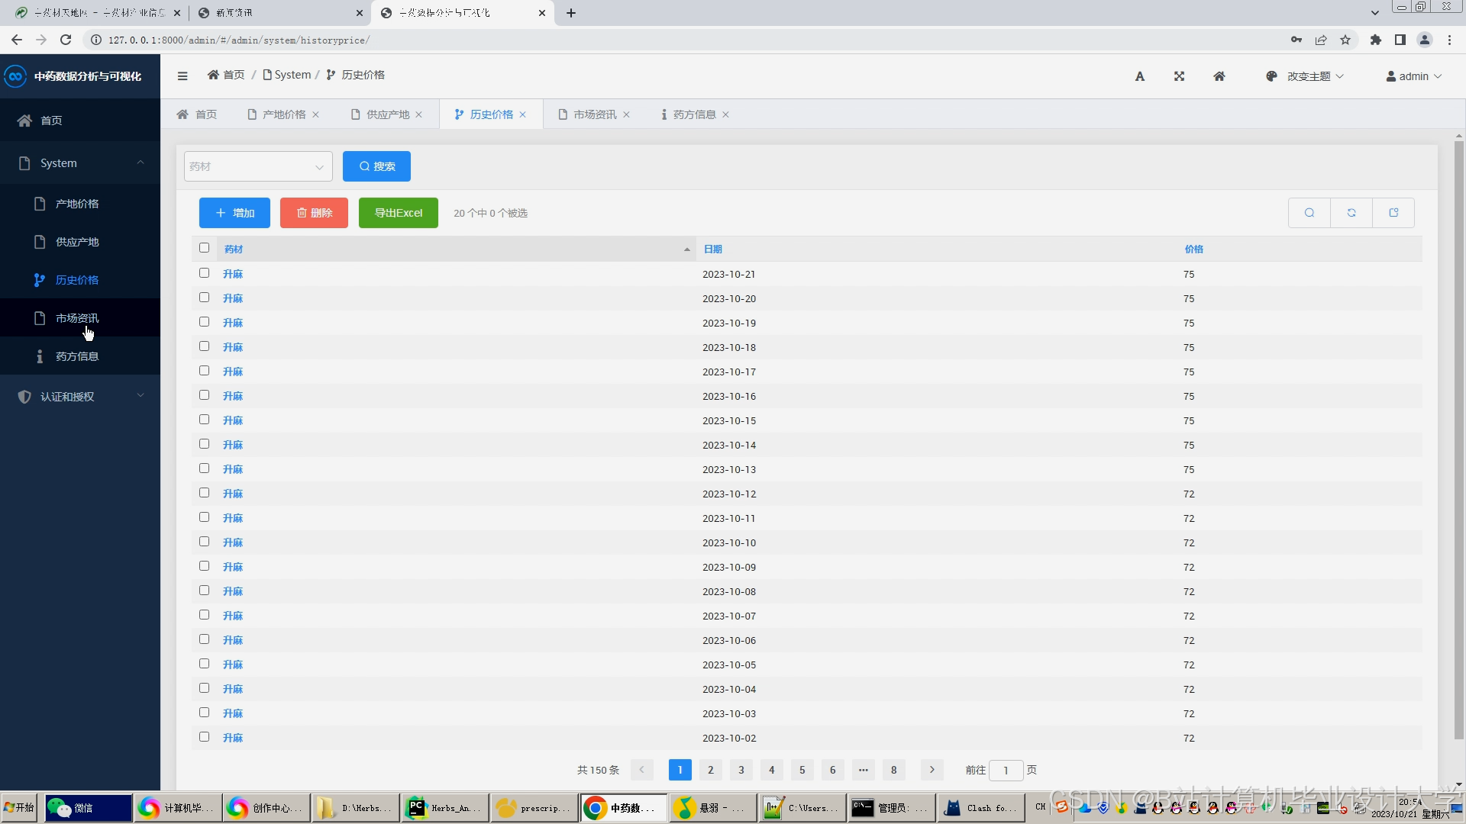Click the 导出Excel button

point(398,213)
